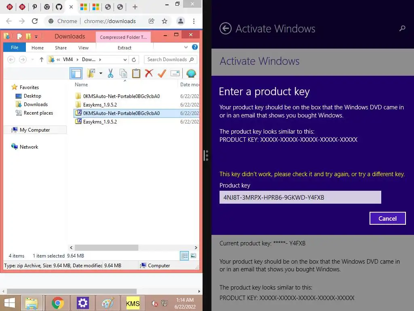Open the File tab in Explorer
This screenshot has width=414, height=311.
(15, 48)
